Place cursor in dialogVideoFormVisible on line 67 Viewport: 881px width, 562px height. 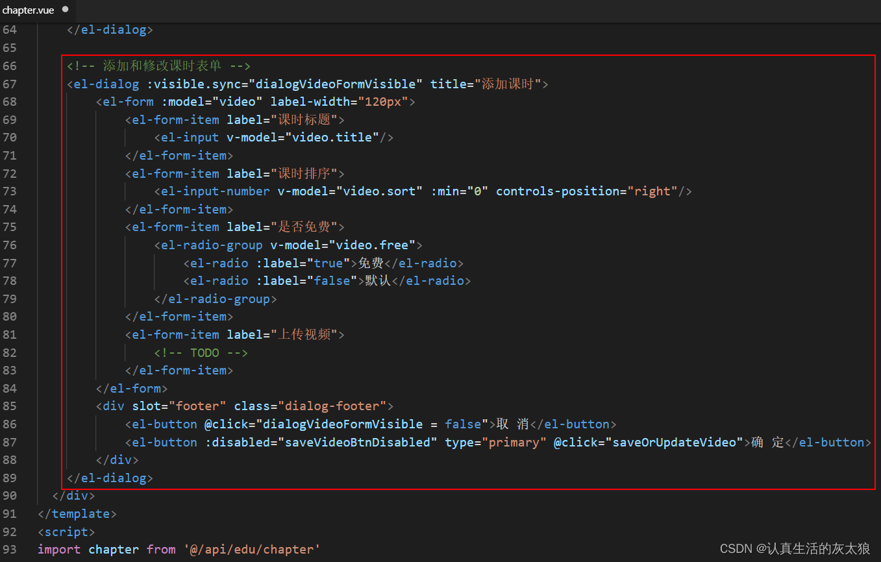(339, 84)
